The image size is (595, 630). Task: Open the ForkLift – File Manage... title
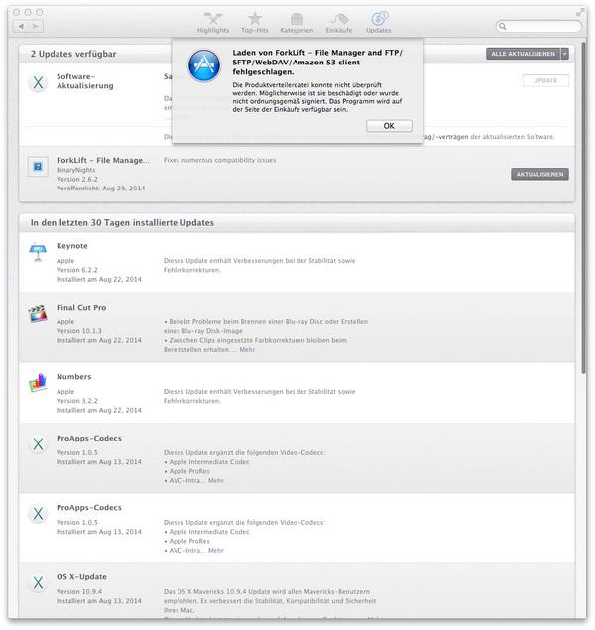[103, 160]
